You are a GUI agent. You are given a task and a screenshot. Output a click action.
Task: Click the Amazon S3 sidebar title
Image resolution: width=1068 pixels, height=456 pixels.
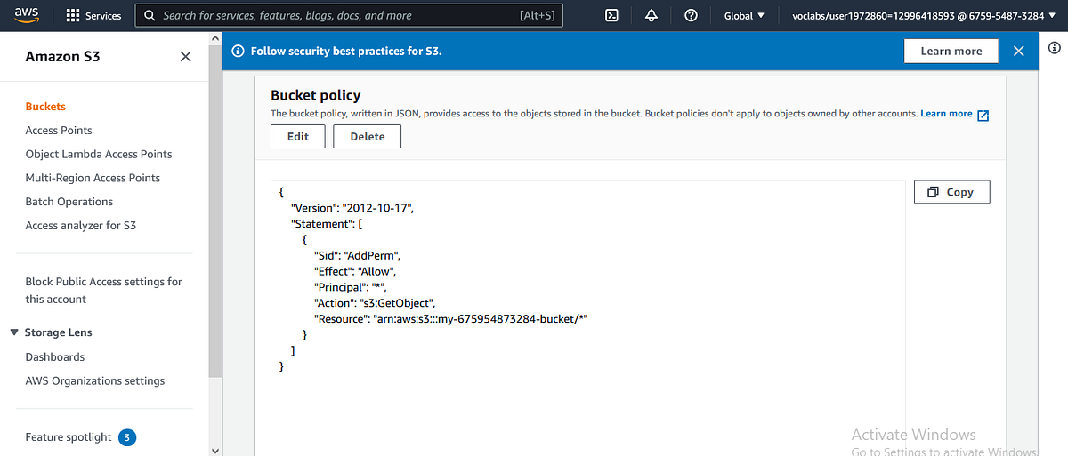[62, 56]
